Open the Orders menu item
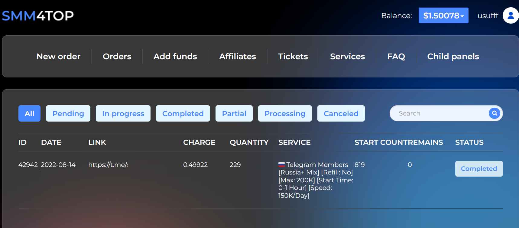The image size is (519, 228). (117, 57)
